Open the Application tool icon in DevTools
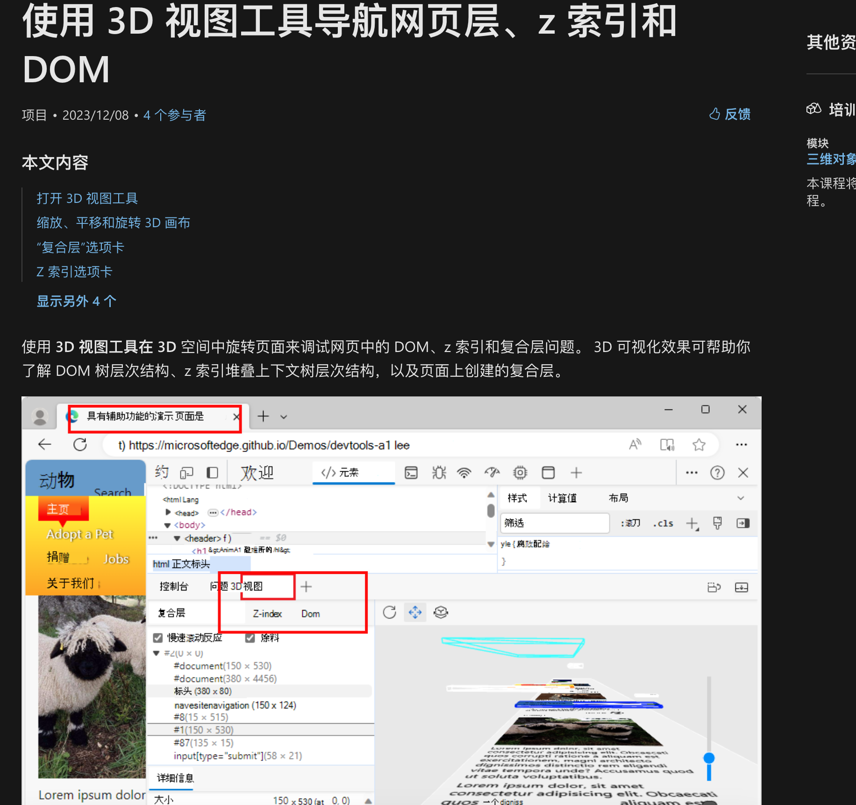 tap(548, 473)
